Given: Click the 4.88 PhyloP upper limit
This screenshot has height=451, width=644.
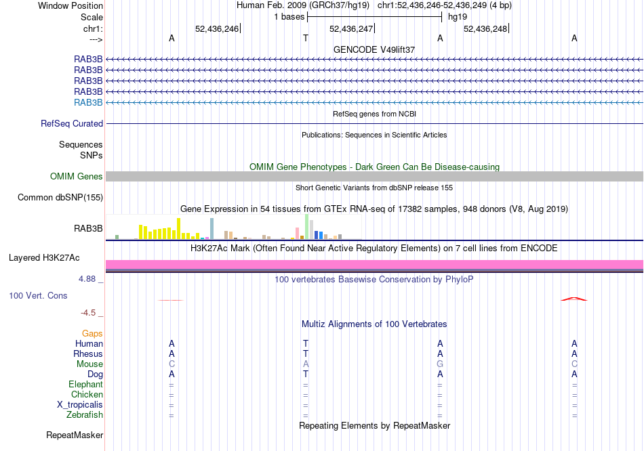Looking at the screenshot, I should [x=87, y=279].
